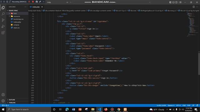Image resolution: width=200 pixels, height=112 pixels.
Task: Expand the Timeline section
Action: click(17, 103)
